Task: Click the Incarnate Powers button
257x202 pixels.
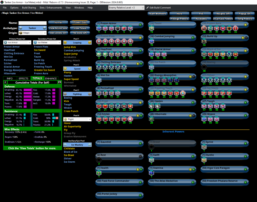Action: [223, 19]
